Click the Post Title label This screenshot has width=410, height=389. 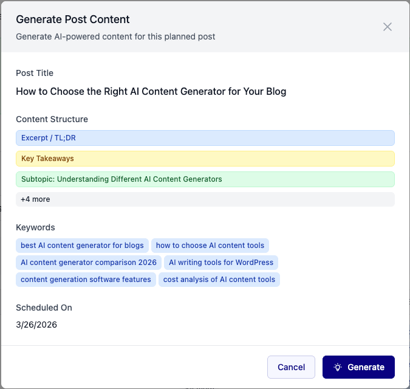[35, 73]
